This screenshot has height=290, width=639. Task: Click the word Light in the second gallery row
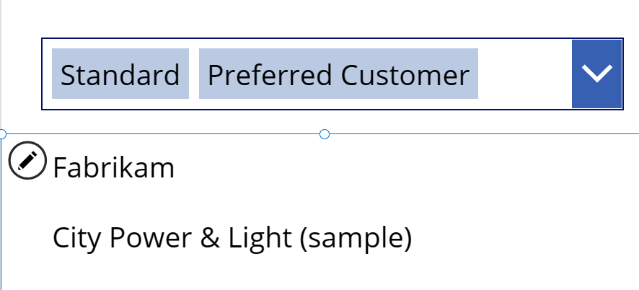(260, 238)
